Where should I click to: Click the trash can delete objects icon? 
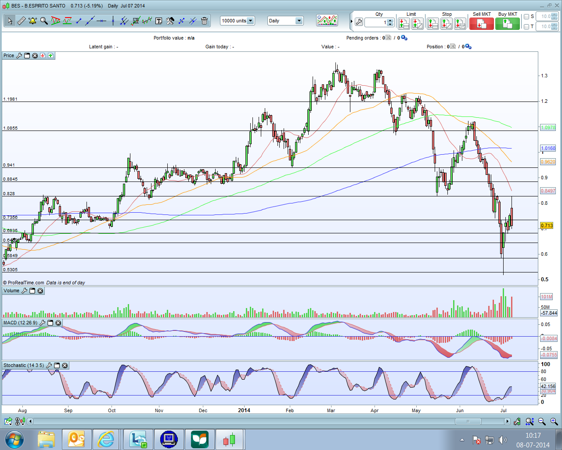(204, 21)
